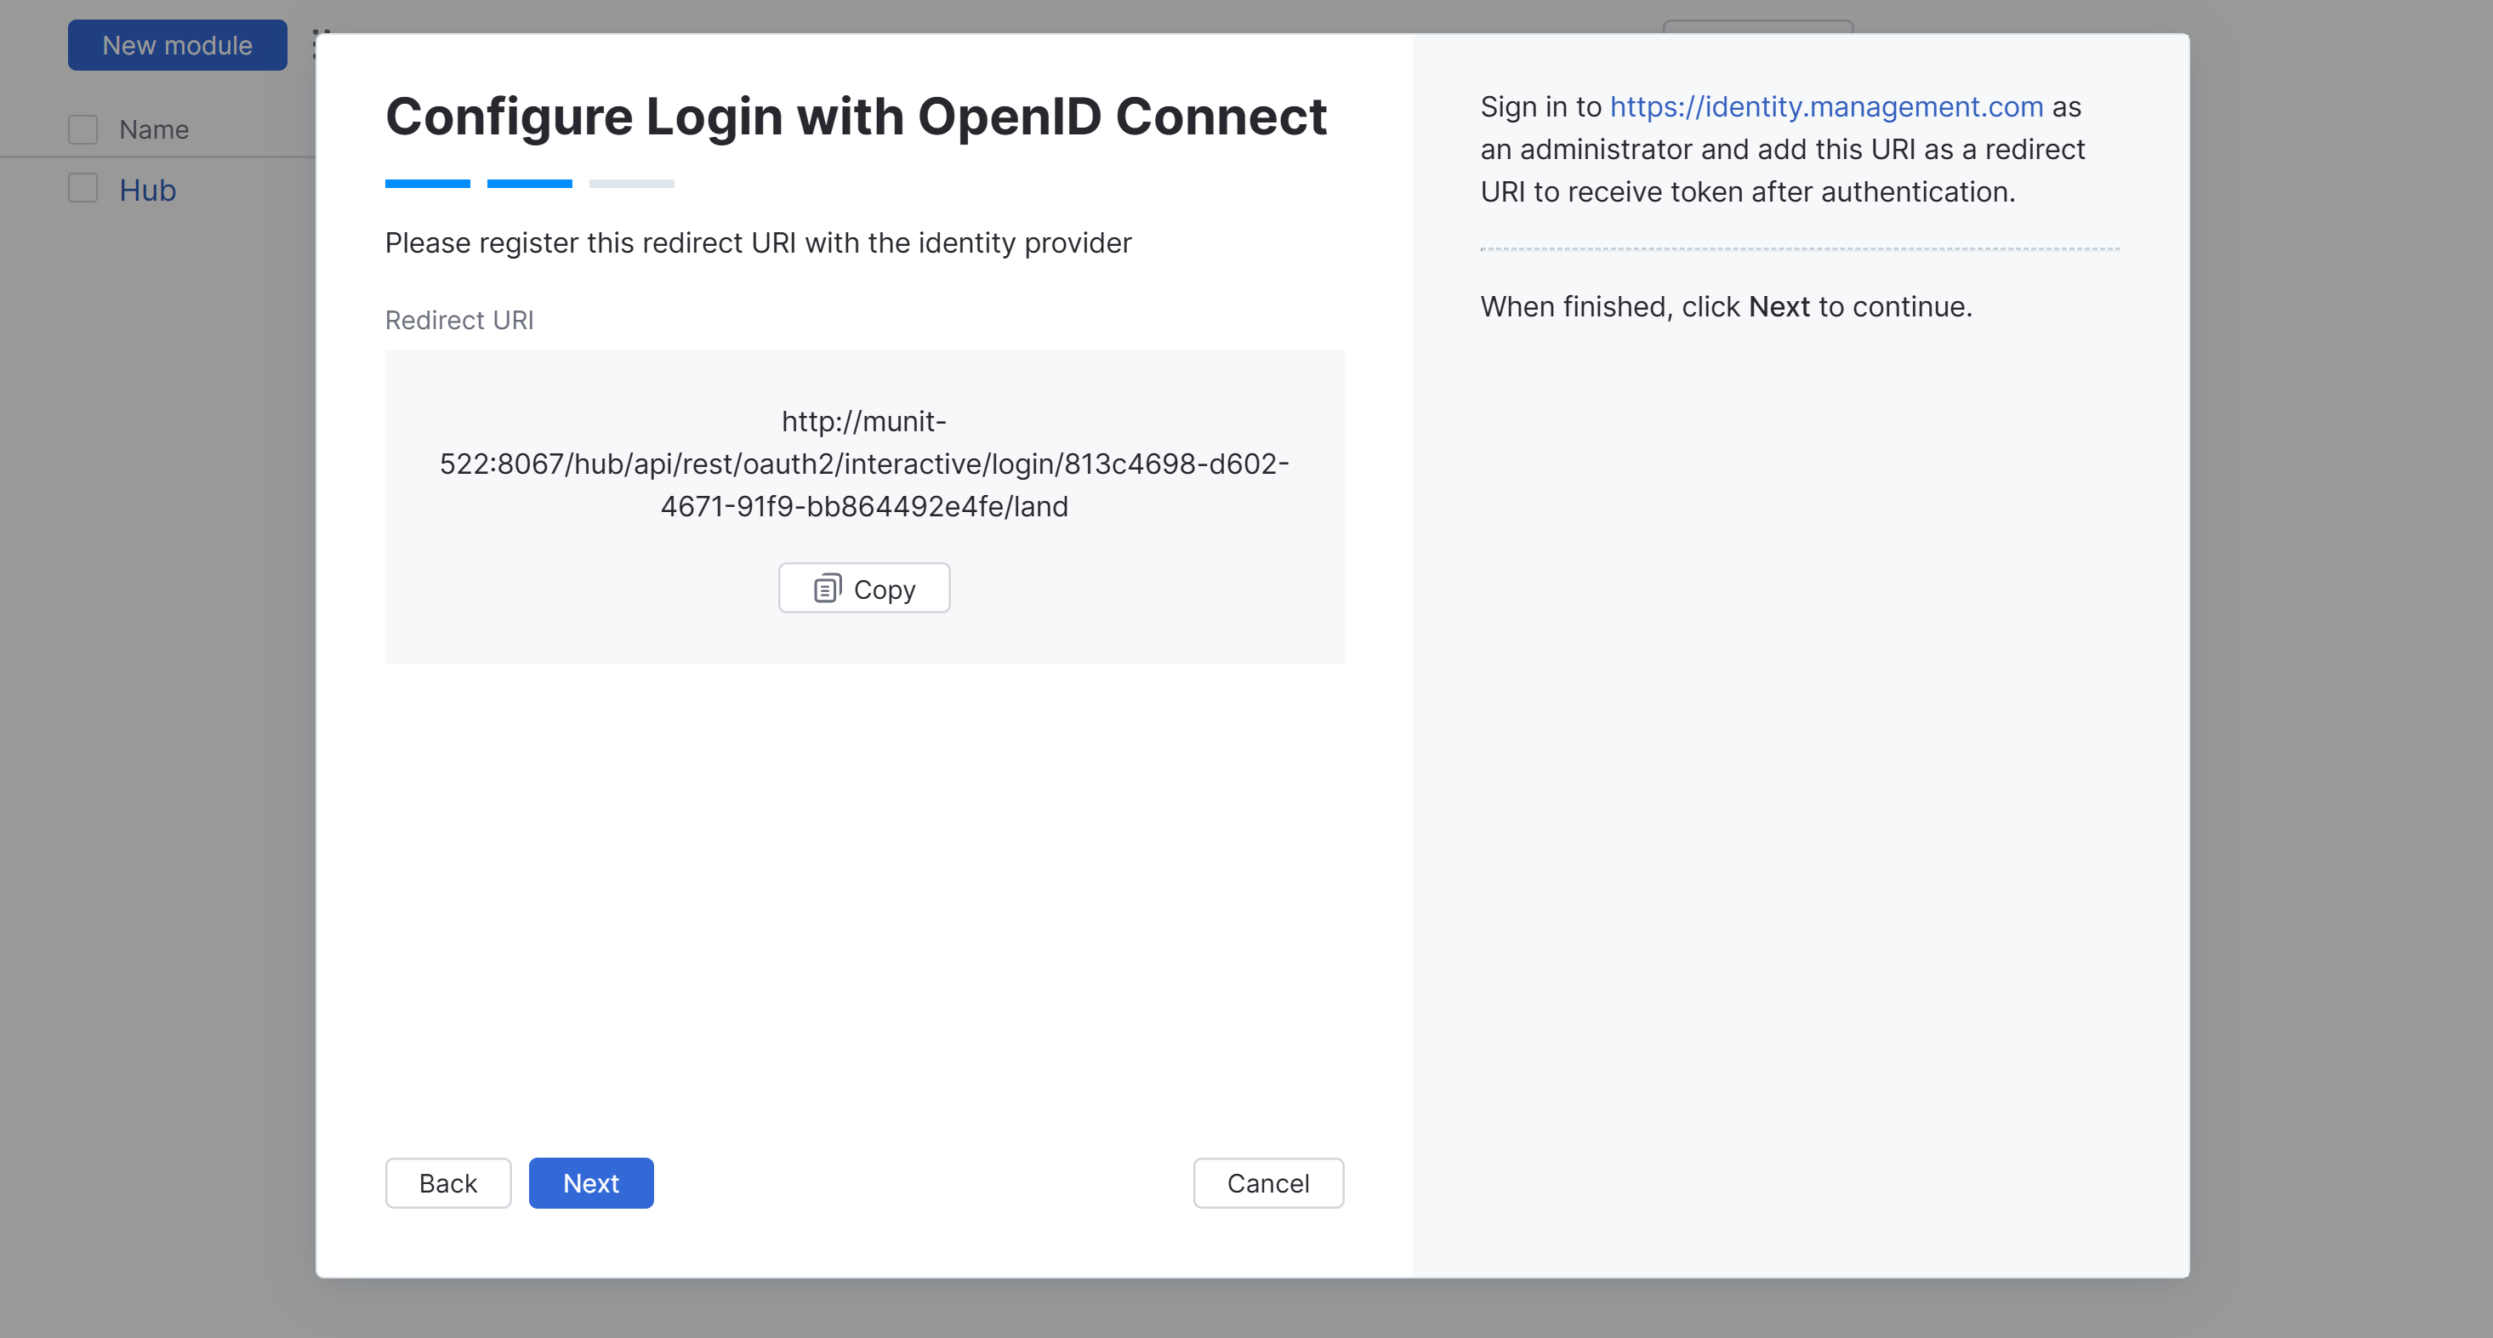Open the identity.management.com link
The image size is (2493, 1338).
tap(1826, 106)
